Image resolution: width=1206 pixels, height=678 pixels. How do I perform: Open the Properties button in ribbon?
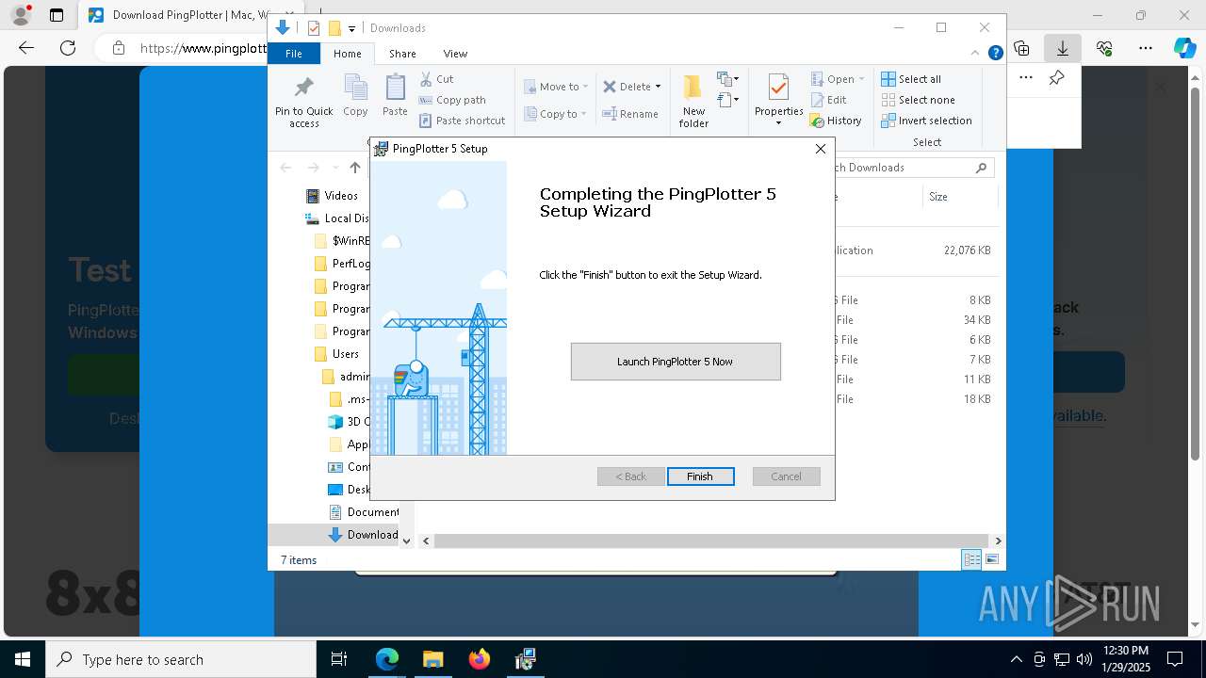778,102
